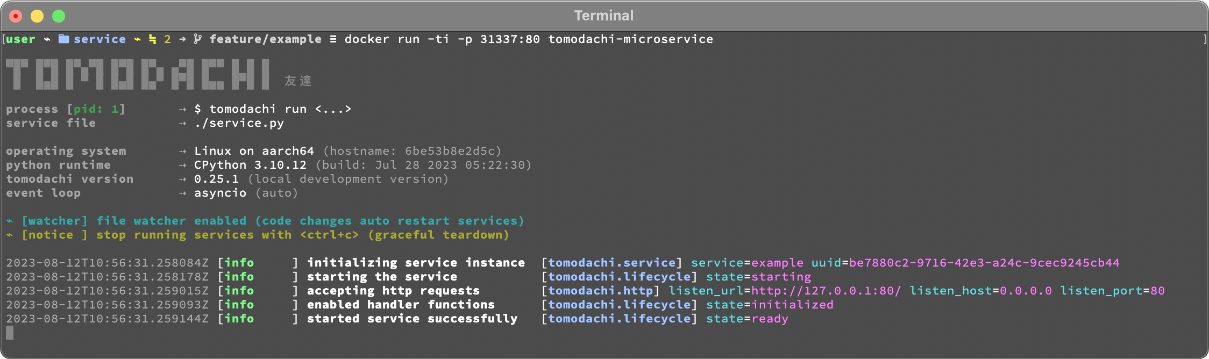Click the 'user' text in the prompt
1209x359 pixels.
[x=20, y=39]
